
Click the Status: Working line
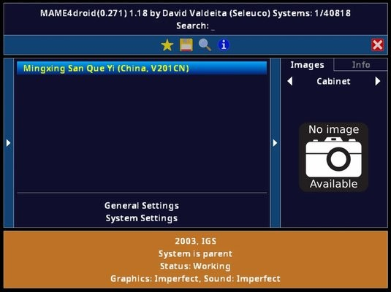click(x=196, y=266)
